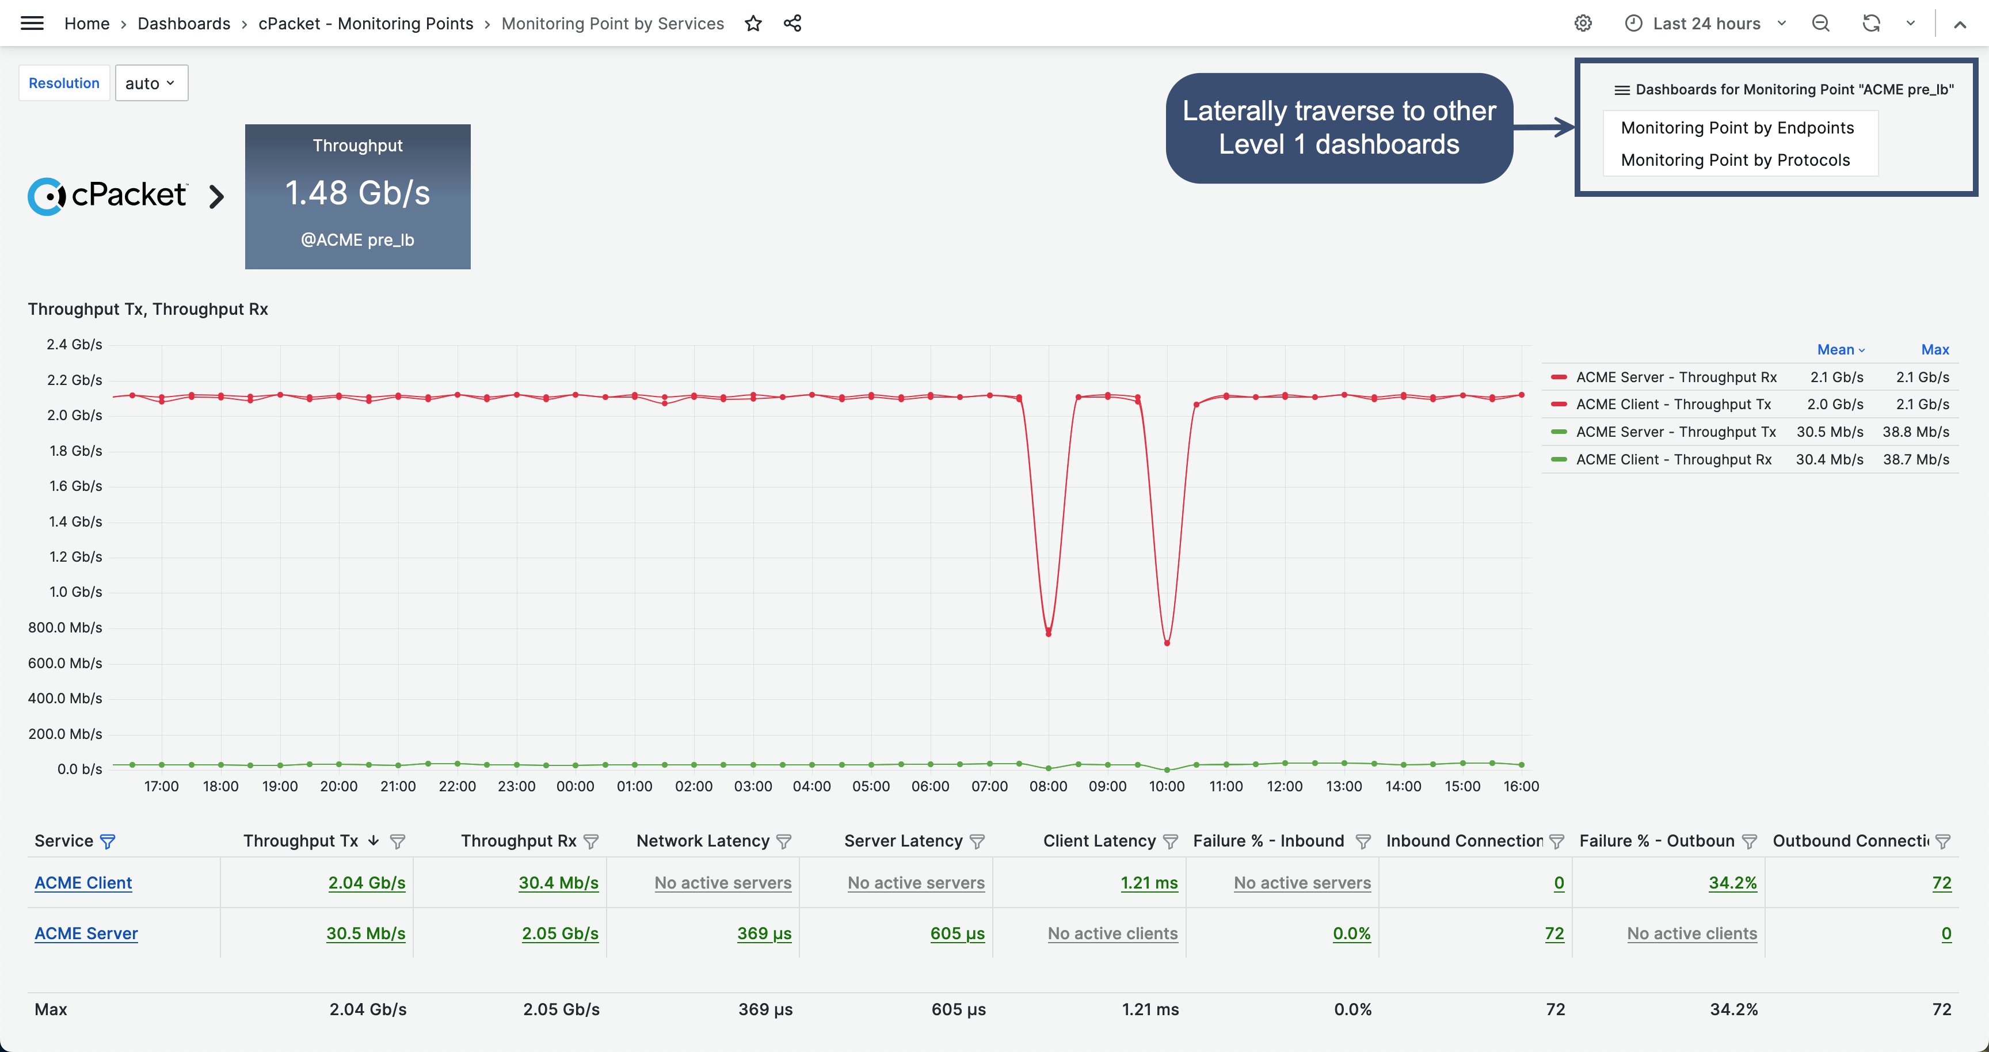Click Network Latency column filter icon

pos(784,841)
